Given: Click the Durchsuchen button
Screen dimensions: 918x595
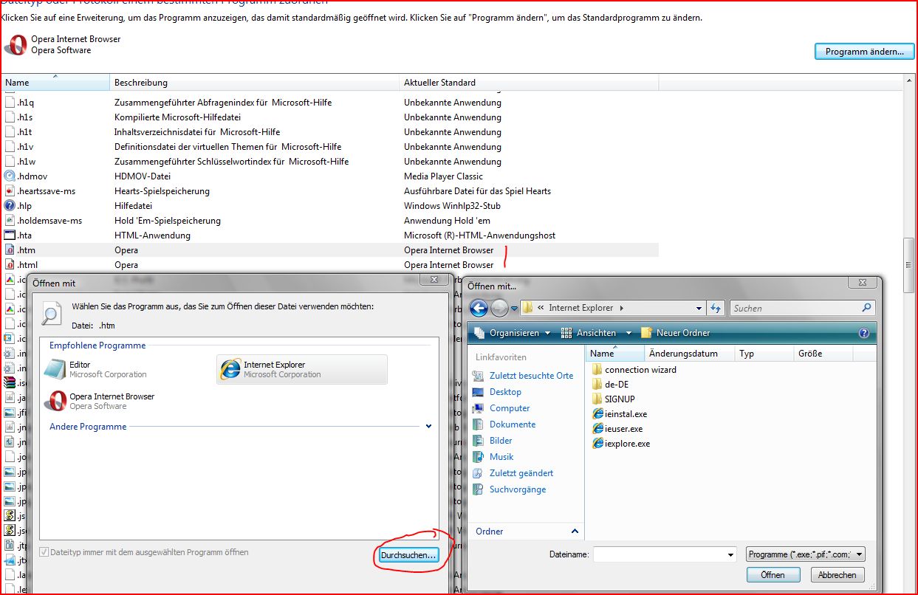Looking at the screenshot, I should [x=408, y=554].
